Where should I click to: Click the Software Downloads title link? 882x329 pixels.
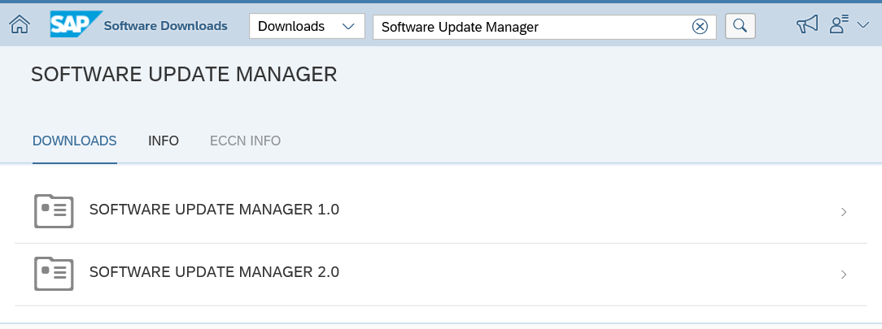click(166, 26)
